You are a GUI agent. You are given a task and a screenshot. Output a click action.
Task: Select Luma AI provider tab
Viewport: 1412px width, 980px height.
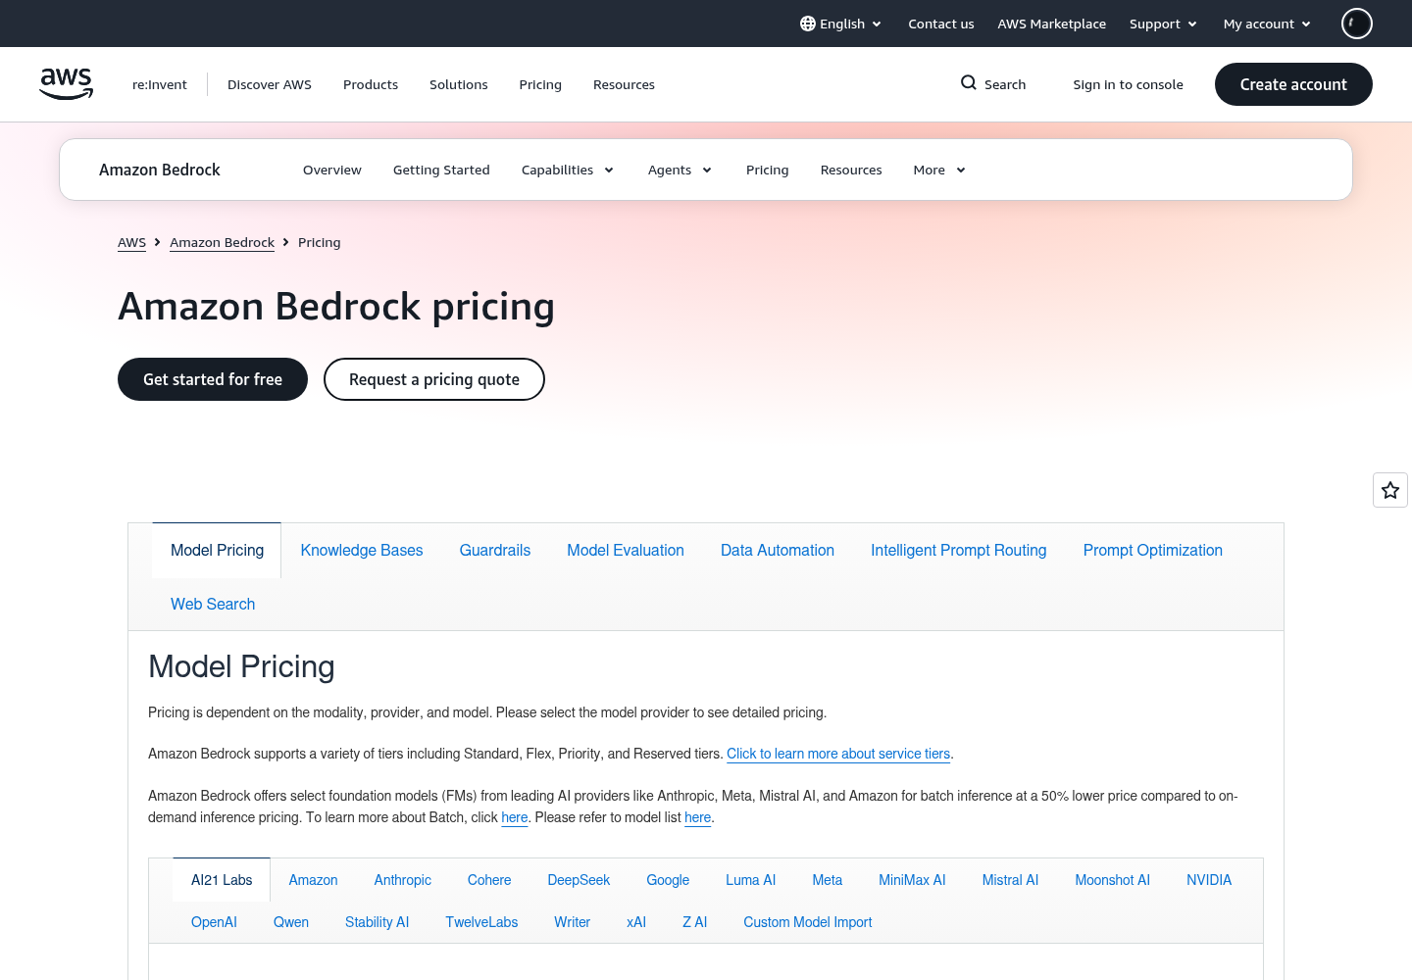click(751, 880)
